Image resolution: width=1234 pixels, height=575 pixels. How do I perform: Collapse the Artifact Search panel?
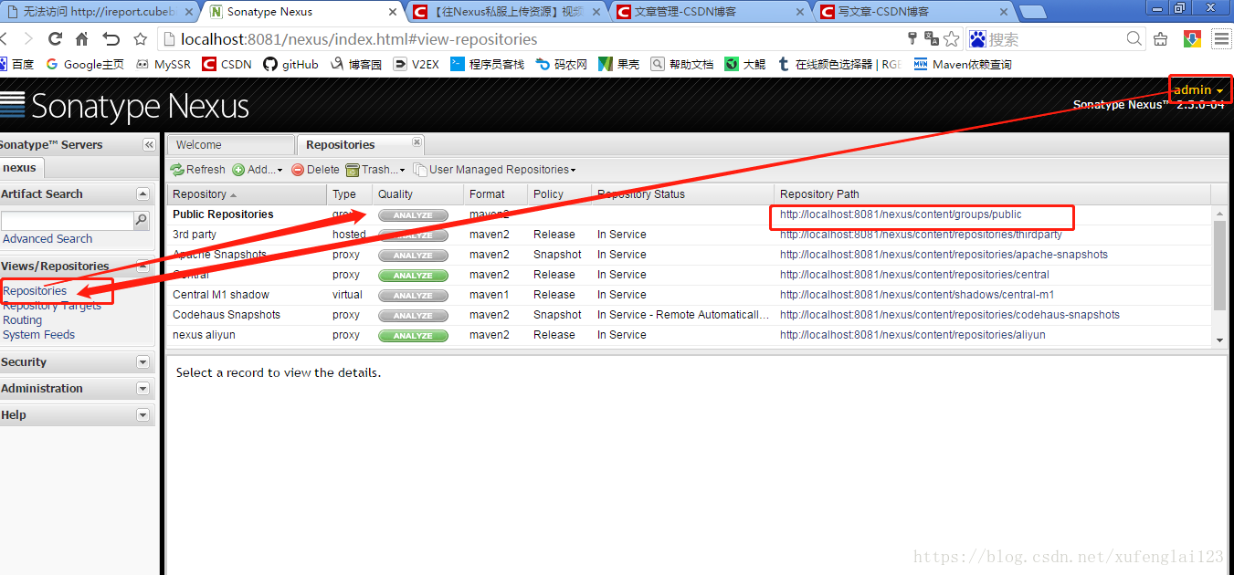coord(142,194)
